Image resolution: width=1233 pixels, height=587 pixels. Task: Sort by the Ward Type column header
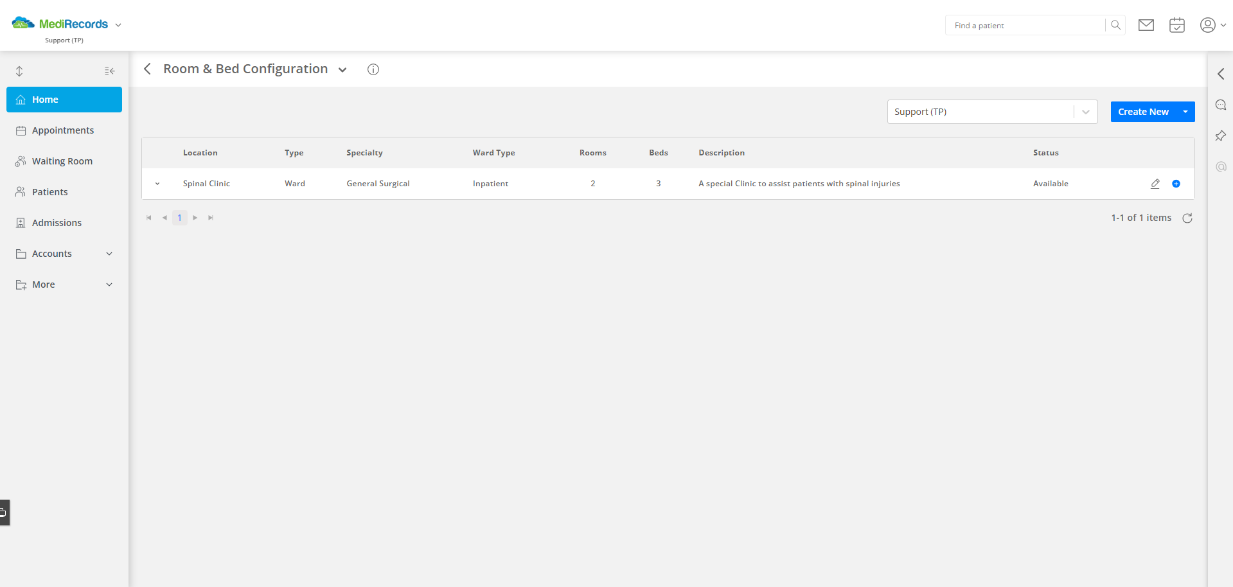click(494, 153)
